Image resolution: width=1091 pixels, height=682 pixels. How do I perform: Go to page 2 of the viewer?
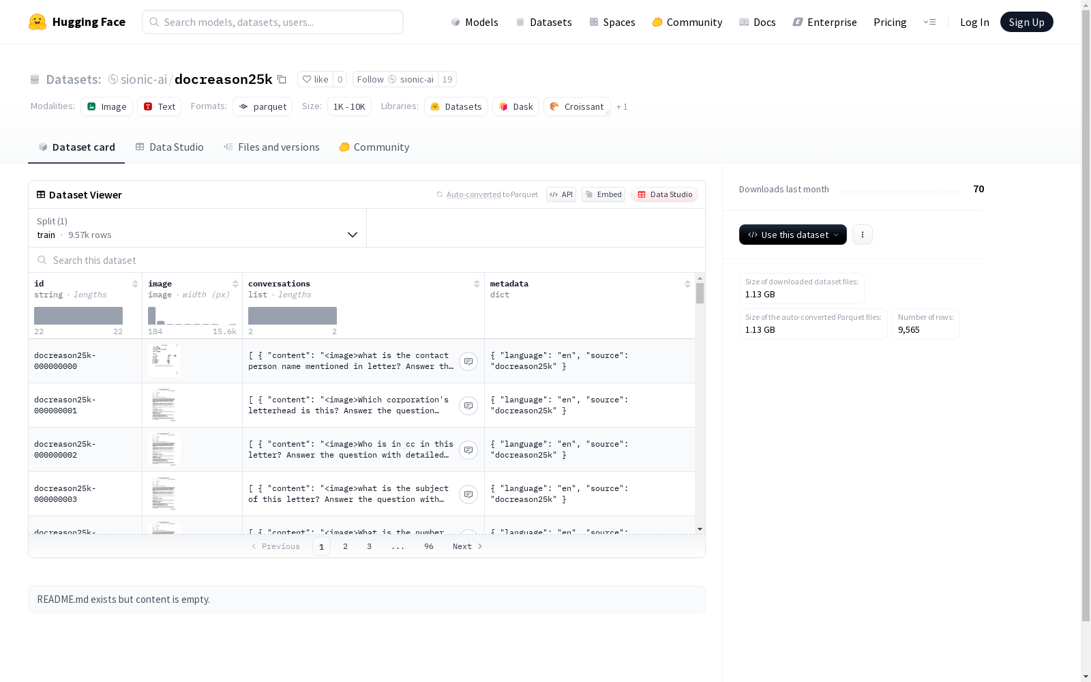click(x=346, y=546)
